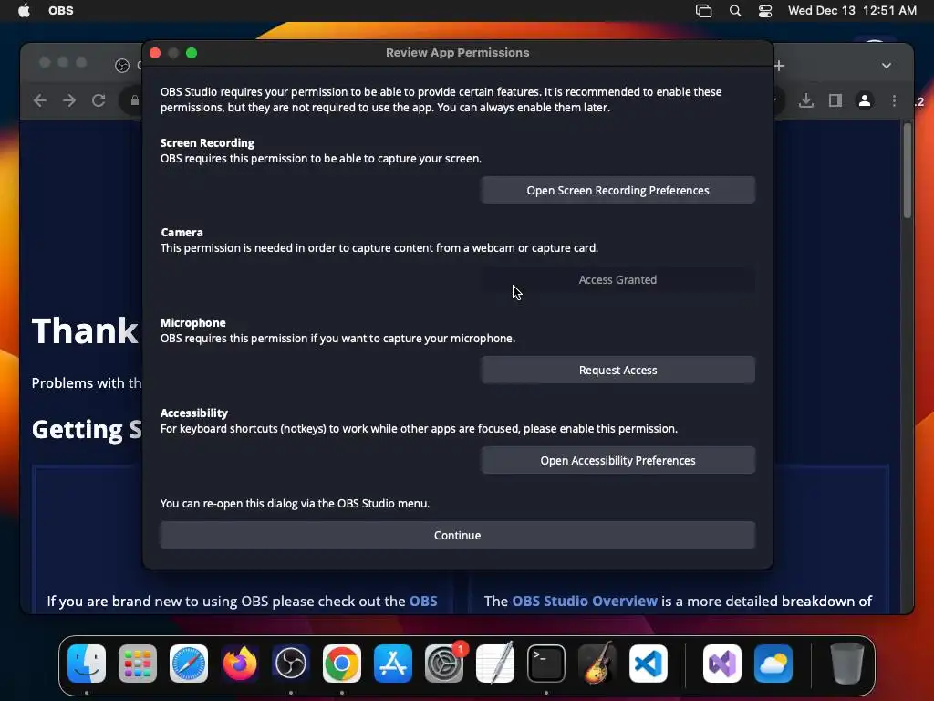The width and height of the screenshot is (934, 701).
Task: Open Chrome profile avatar
Action: [x=865, y=100]
